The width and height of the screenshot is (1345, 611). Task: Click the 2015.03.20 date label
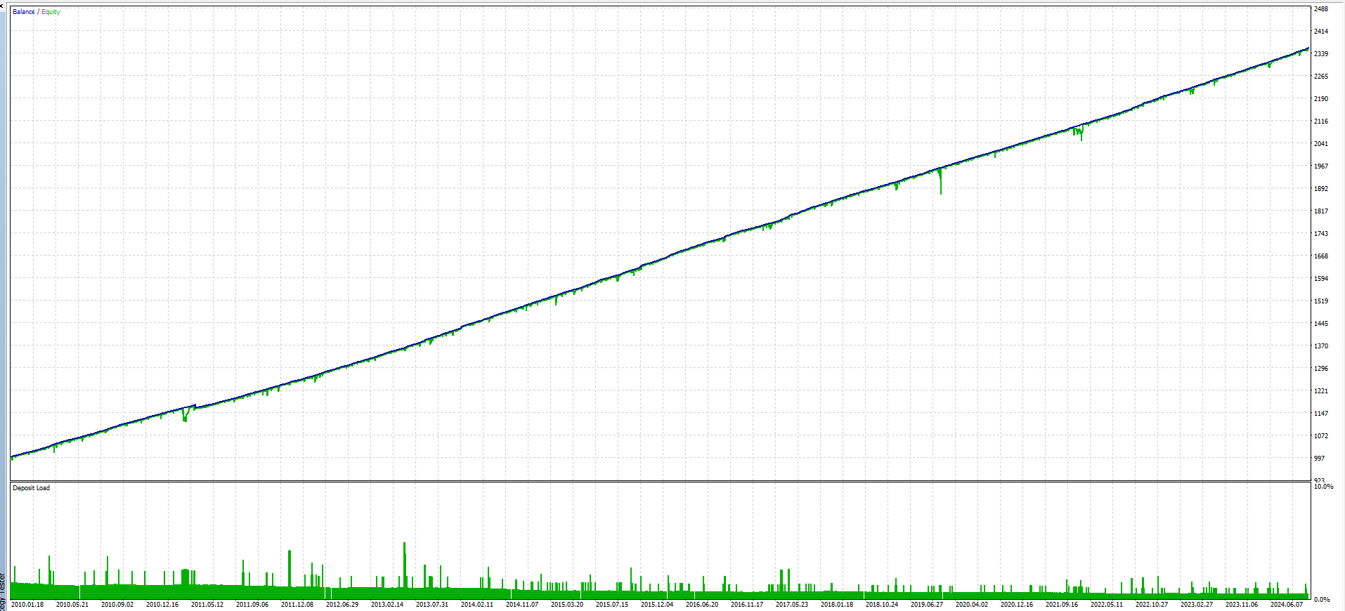click(x=567, y=605)
